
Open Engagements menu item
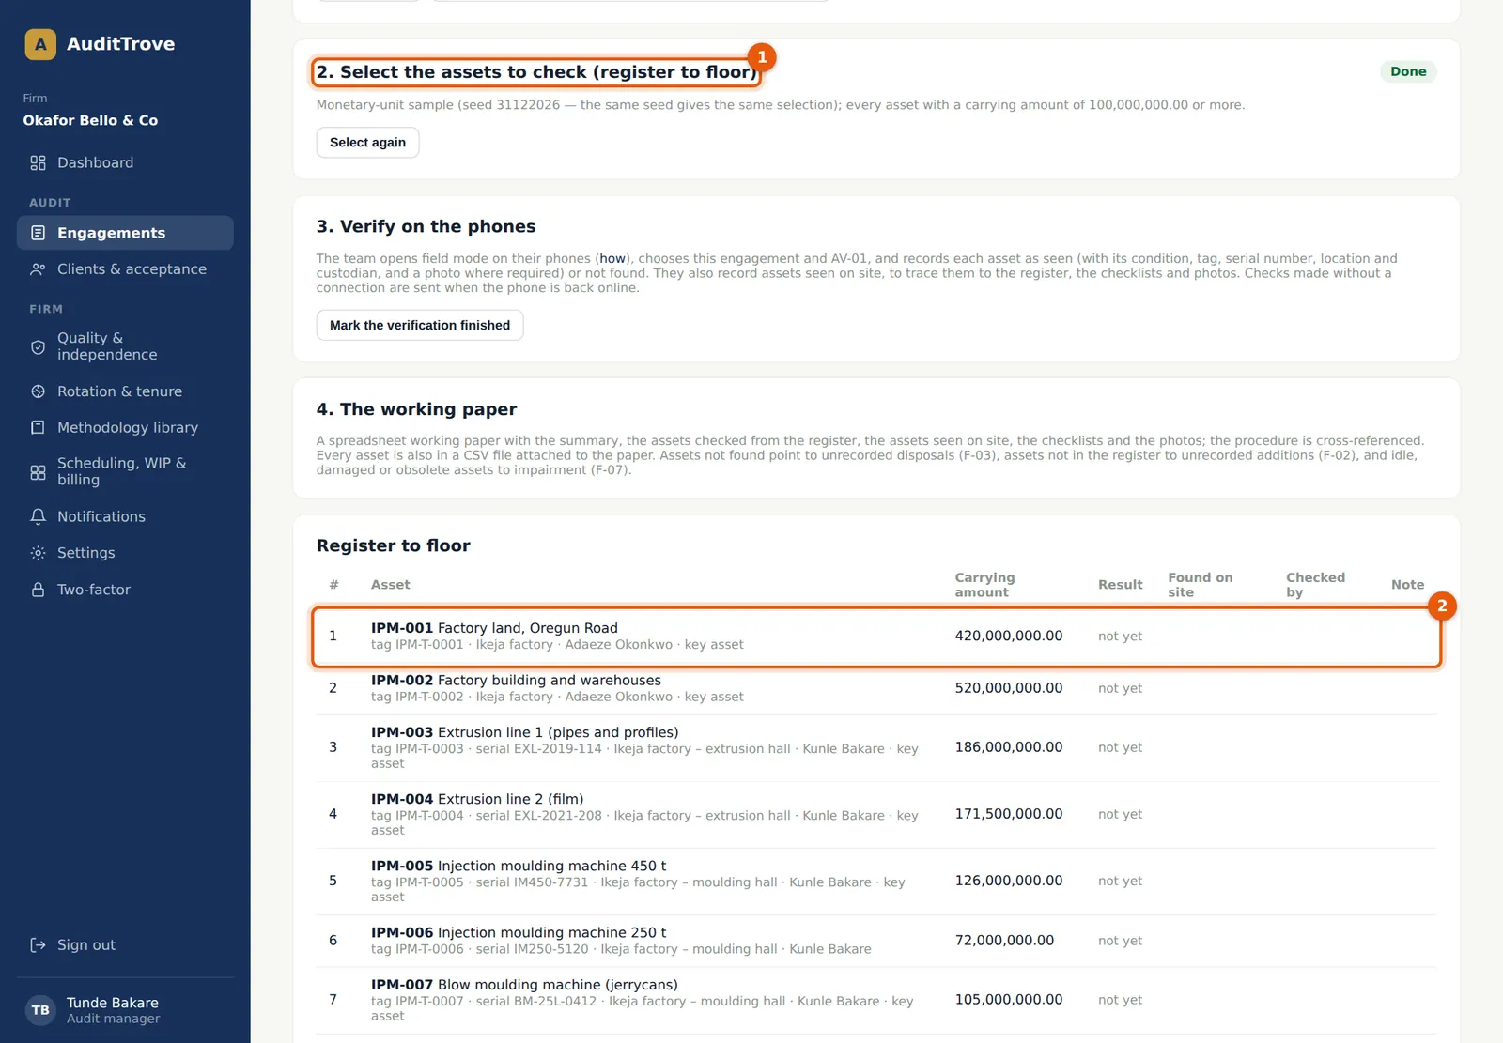(125, 233)
